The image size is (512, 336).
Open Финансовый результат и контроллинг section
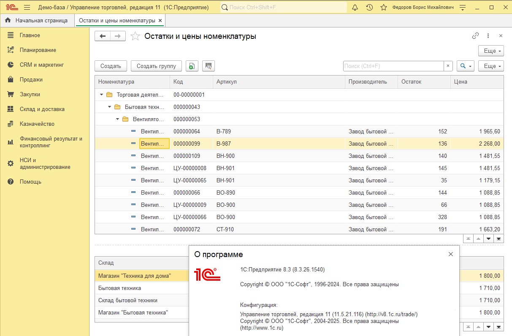coord(51,142)
